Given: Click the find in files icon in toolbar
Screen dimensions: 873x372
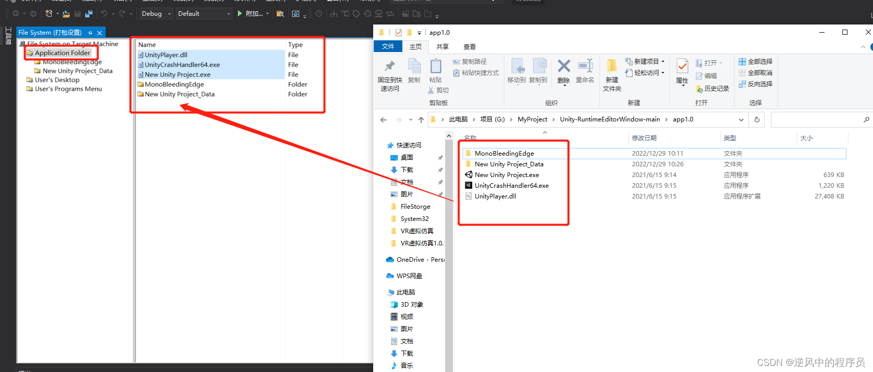Looking at the screenshot, I should coord(280,14).
